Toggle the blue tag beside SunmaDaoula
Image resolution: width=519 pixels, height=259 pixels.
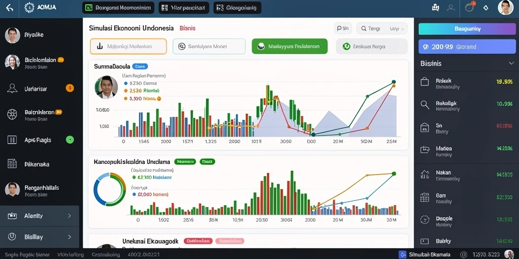[140, 66]
